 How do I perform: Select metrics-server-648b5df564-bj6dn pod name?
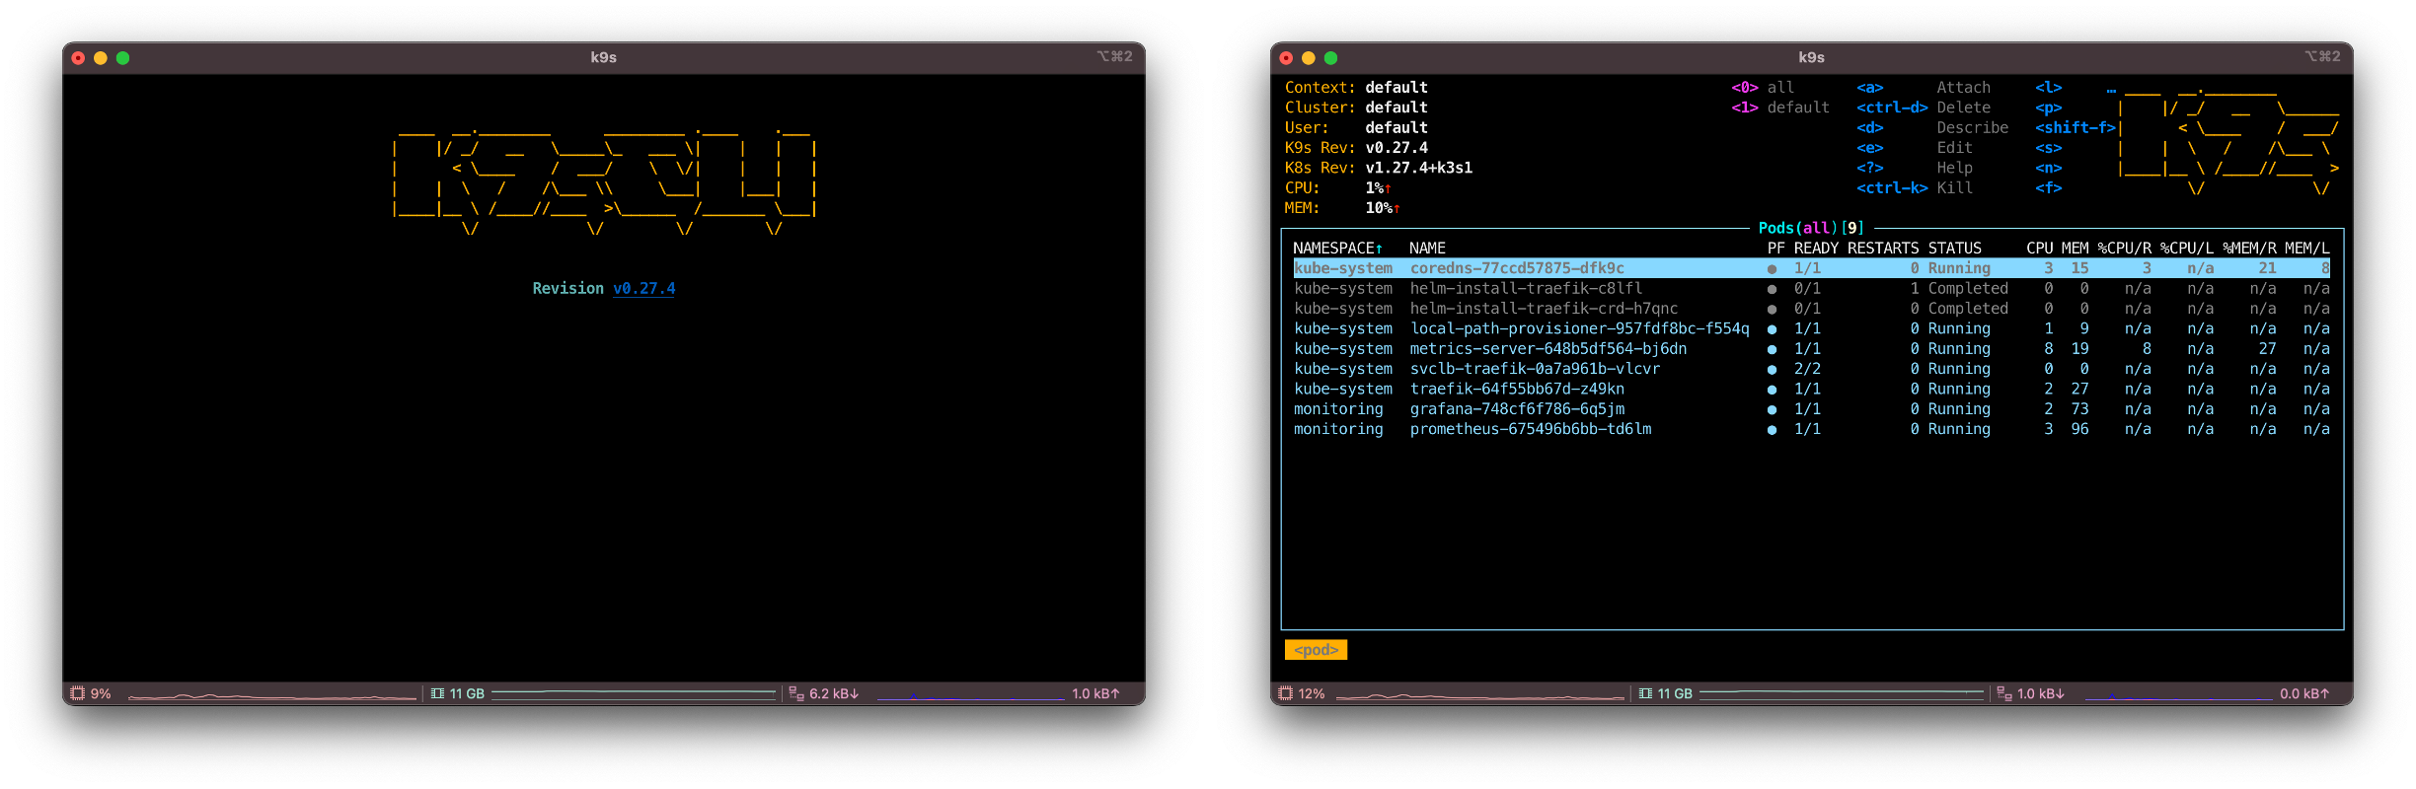tap(1548, 349)
